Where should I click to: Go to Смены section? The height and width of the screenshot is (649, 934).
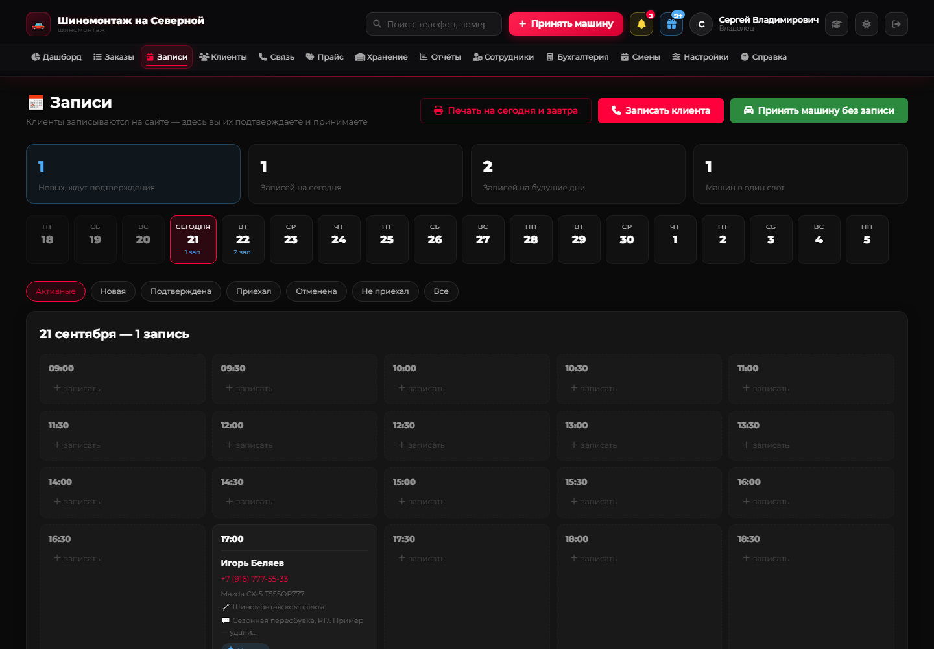641,57
